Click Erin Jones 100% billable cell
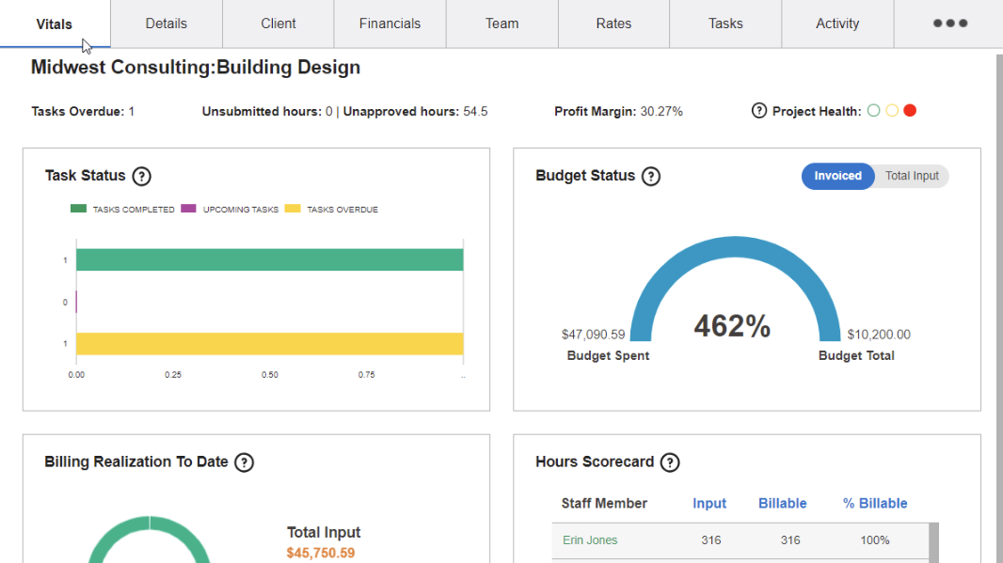 [874, 540]
